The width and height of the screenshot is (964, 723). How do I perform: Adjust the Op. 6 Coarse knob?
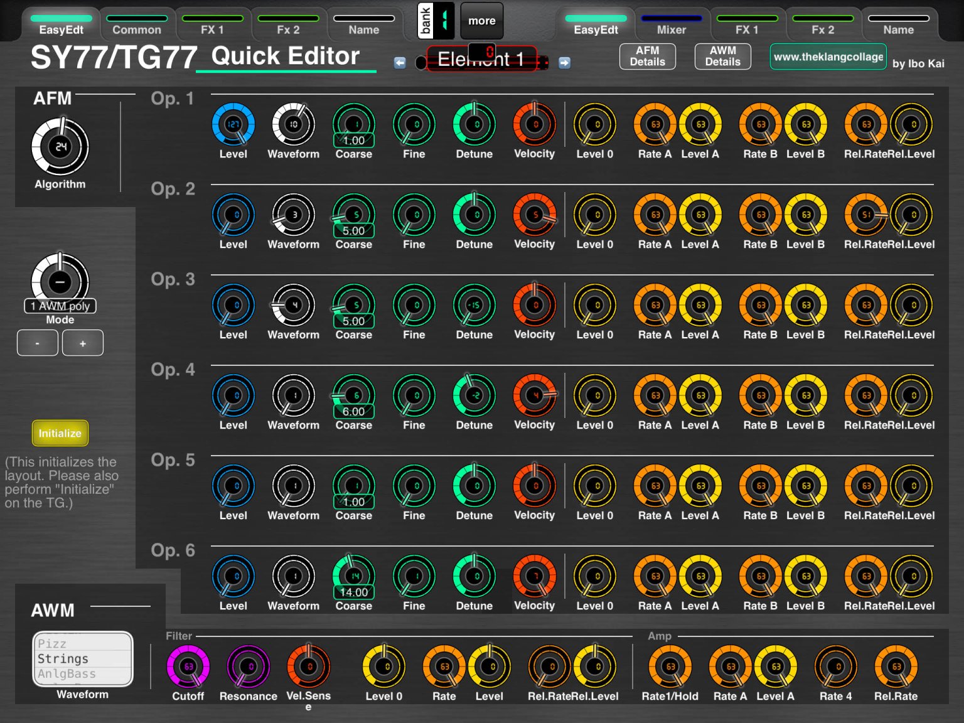[x=354, y=576]
